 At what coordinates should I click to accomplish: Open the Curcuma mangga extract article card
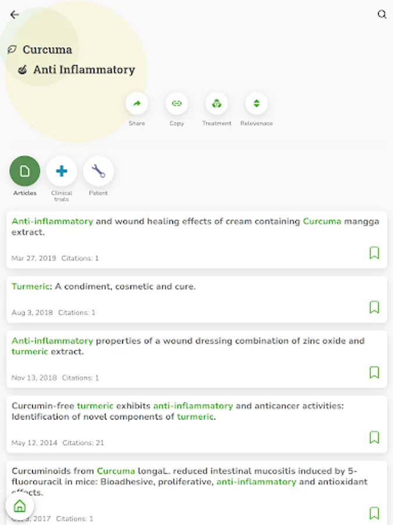tap(175, 227)
